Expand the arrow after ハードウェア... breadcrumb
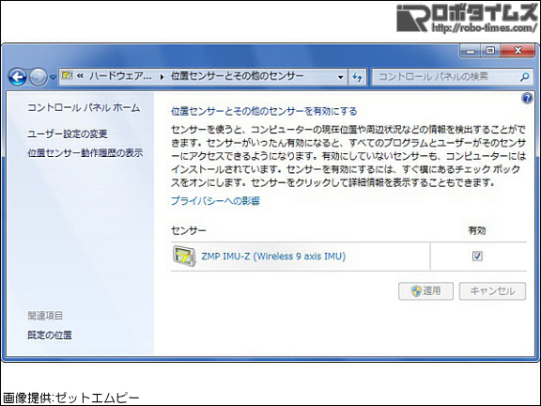The width and height of the screenshot is (541, 406). coord(162,77)
